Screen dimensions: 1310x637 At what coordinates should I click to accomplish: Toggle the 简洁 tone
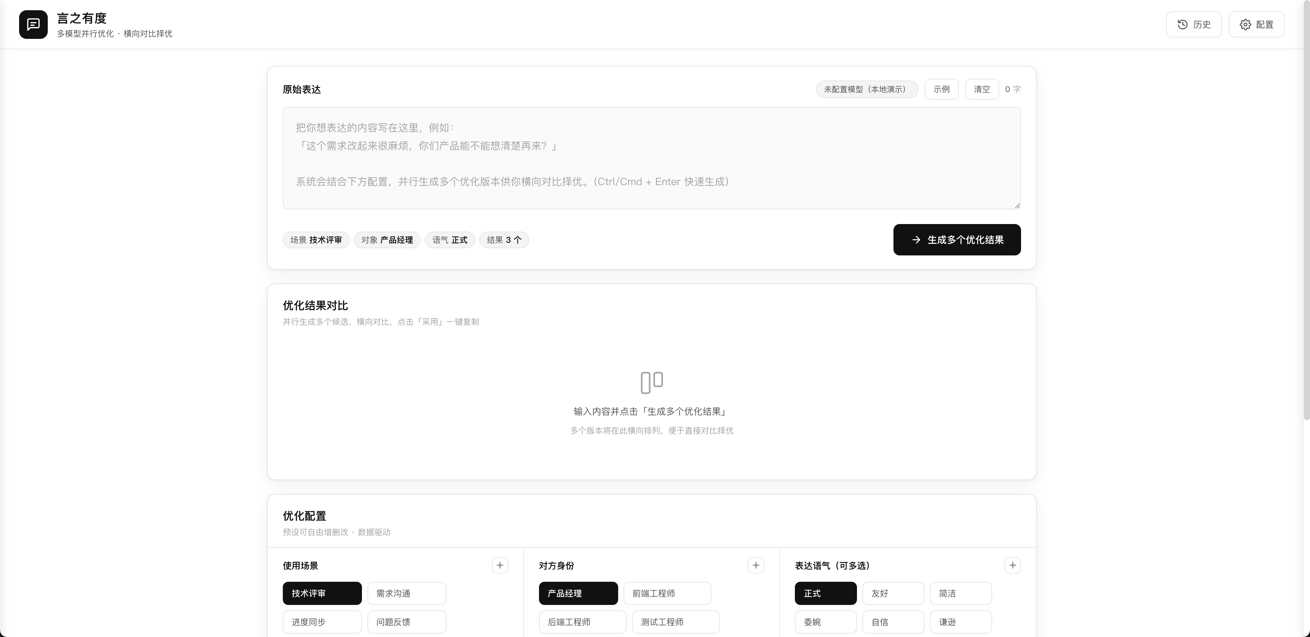(x=961, y=593)
